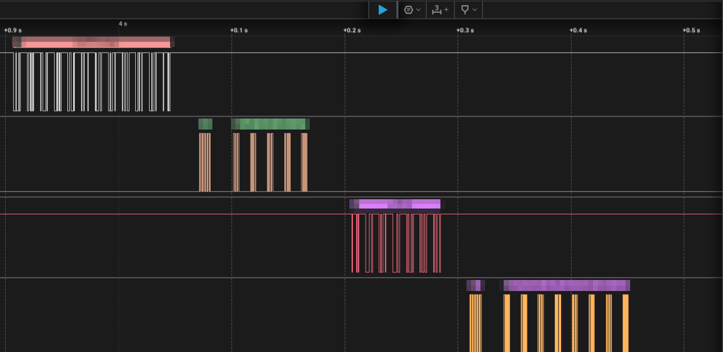The width and height of the screenshot is (723, 352).
Task: Click the +0.2 s timeline label
Action: click(x=352, y=30)
